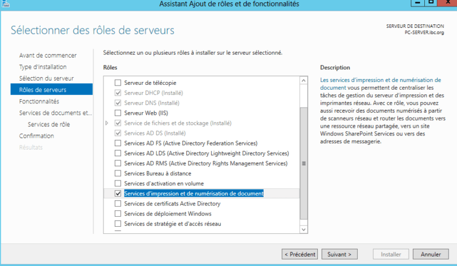Check Services AD FS role box

coord(118,143)
